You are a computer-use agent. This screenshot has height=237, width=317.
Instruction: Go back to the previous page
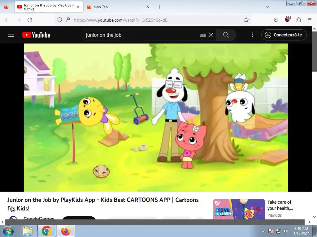click(7, 20)
